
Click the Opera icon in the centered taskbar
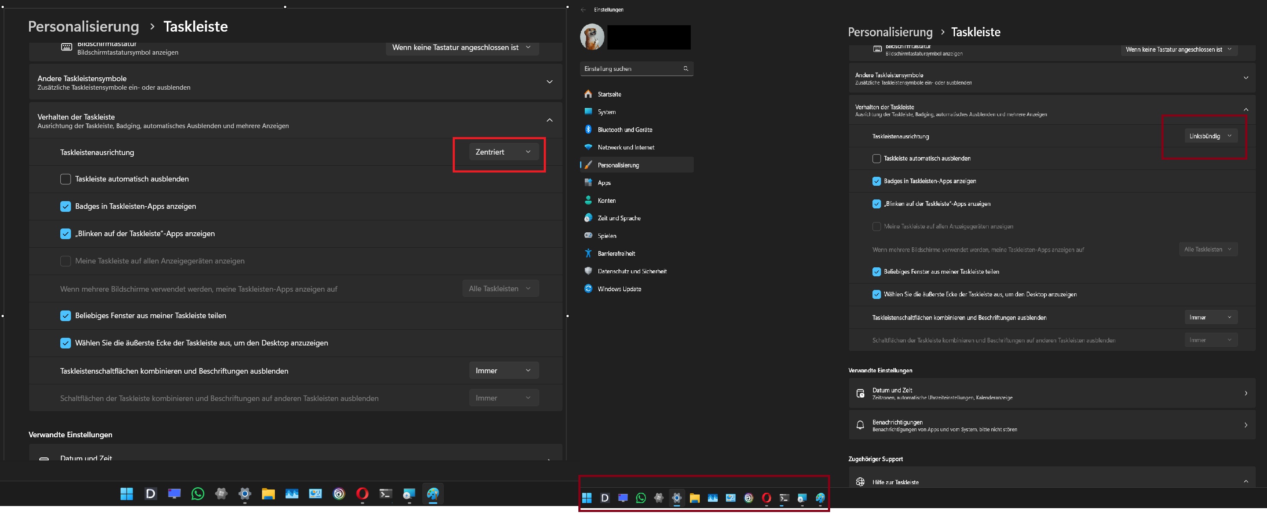pos(362,494)
